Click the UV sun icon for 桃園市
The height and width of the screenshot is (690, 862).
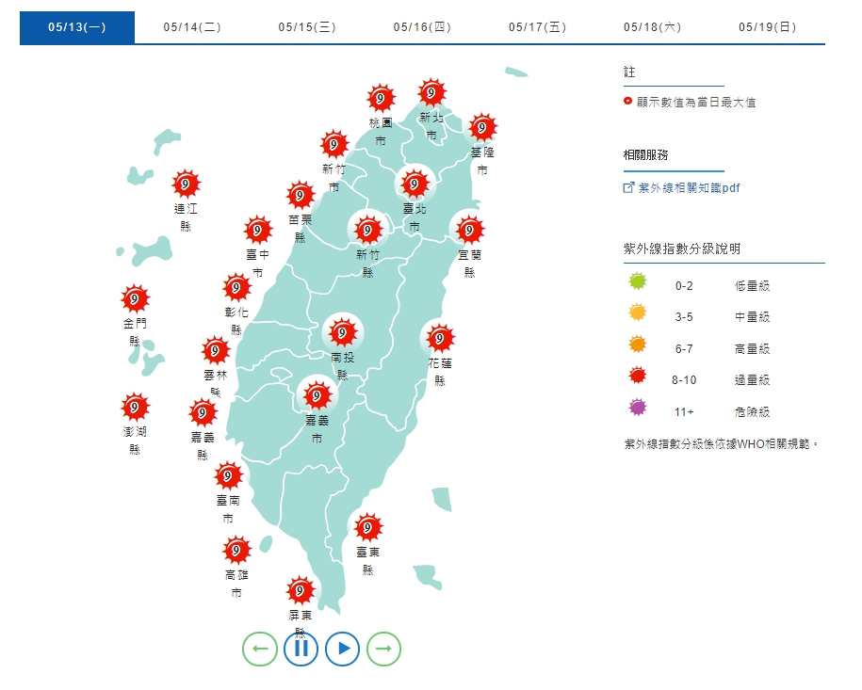tap(381, 98)
